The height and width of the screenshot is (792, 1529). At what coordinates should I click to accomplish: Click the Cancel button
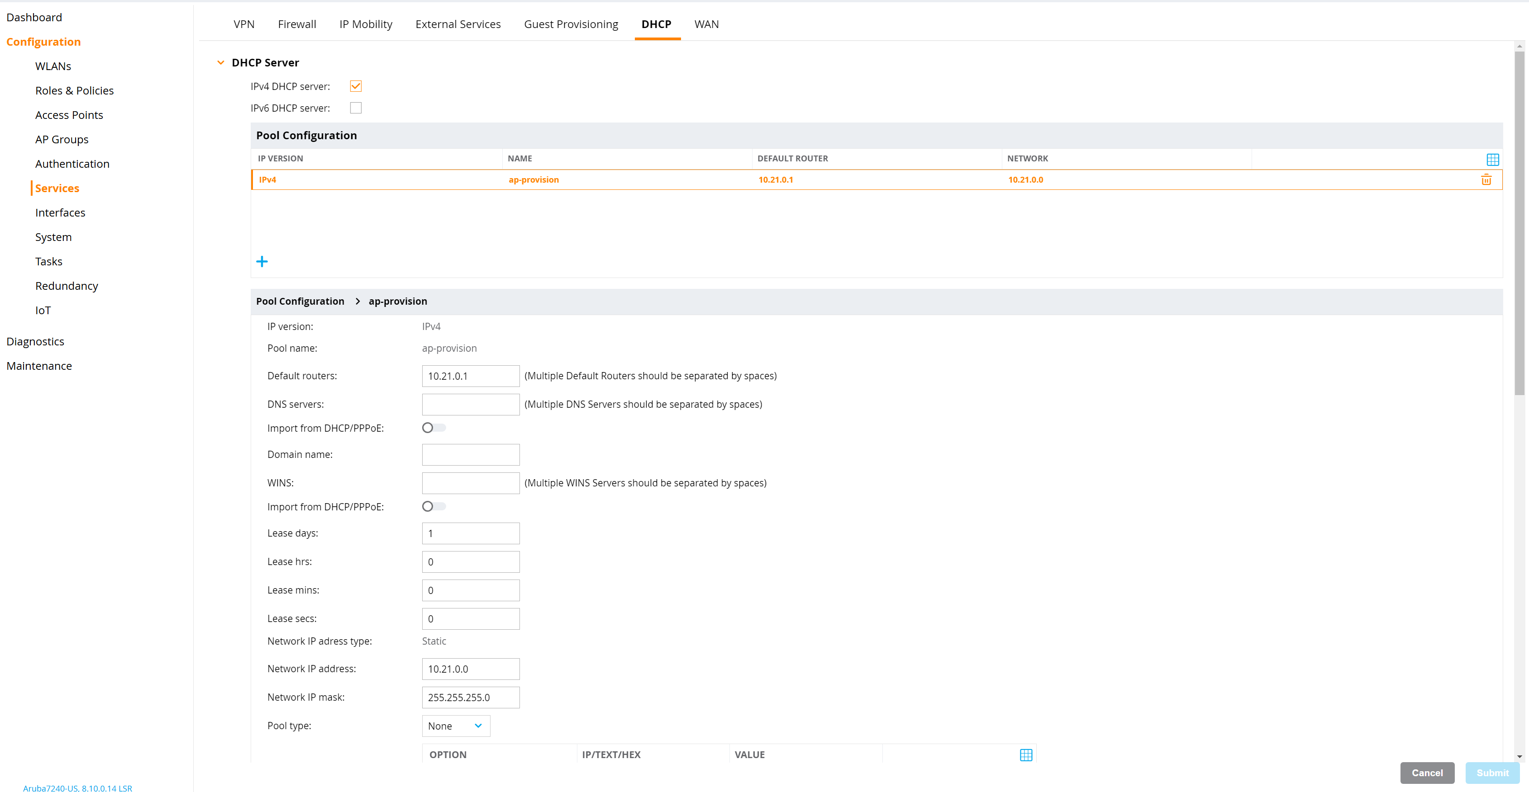click(1428, 773)
